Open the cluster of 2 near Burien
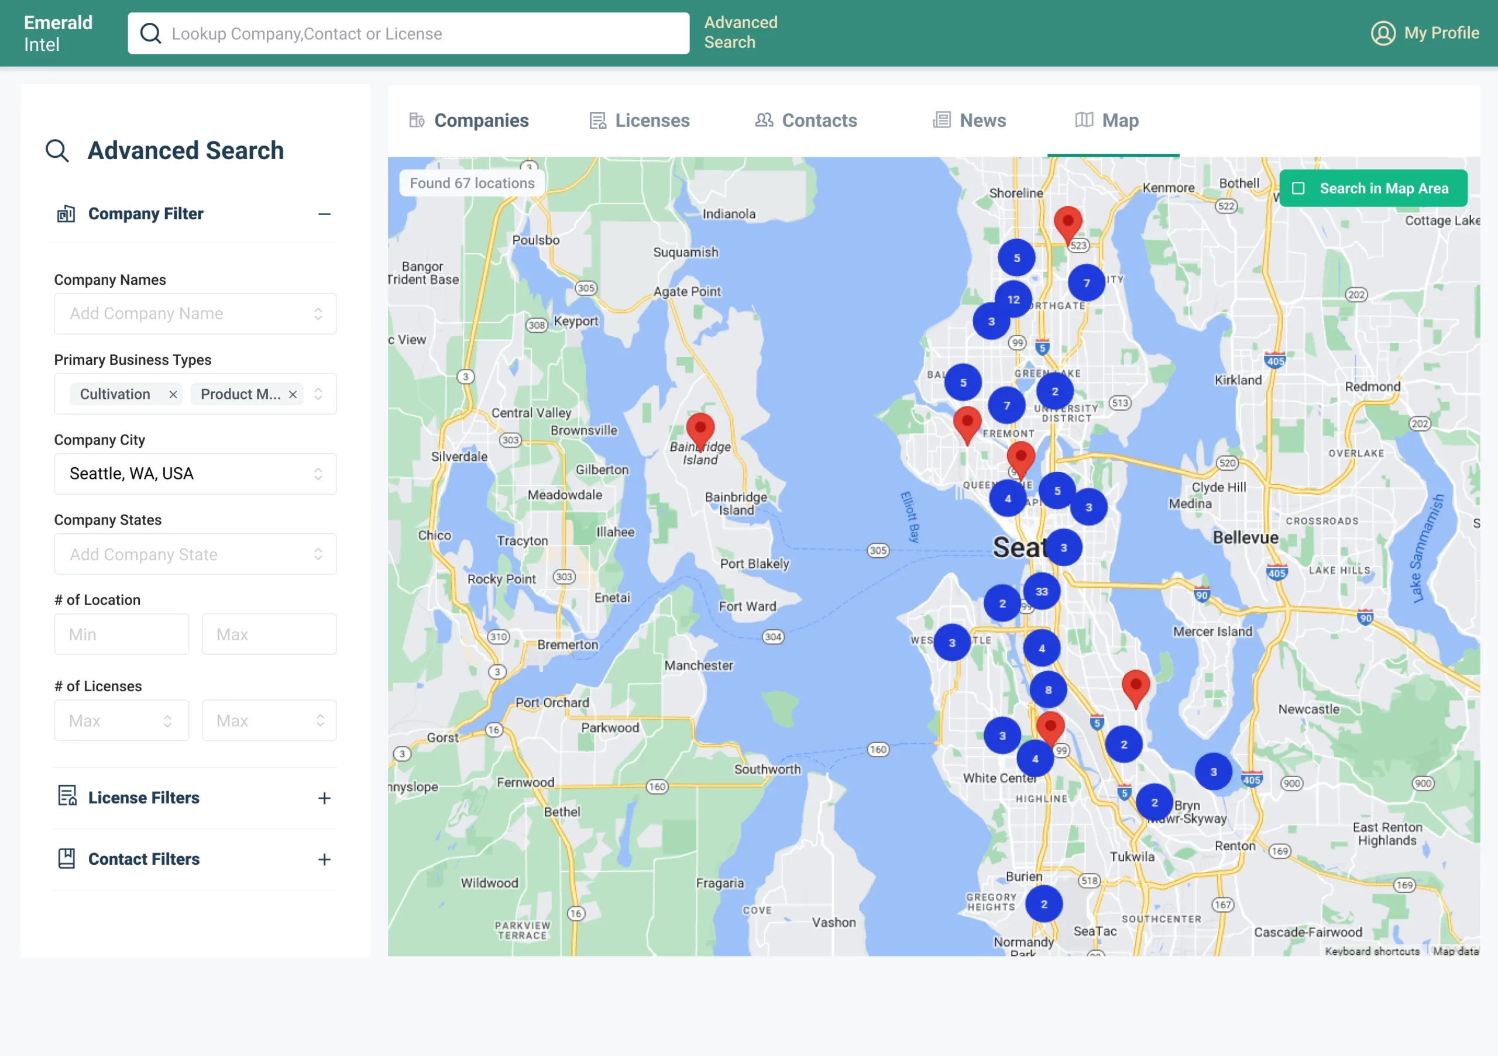 coord(1043,904)
